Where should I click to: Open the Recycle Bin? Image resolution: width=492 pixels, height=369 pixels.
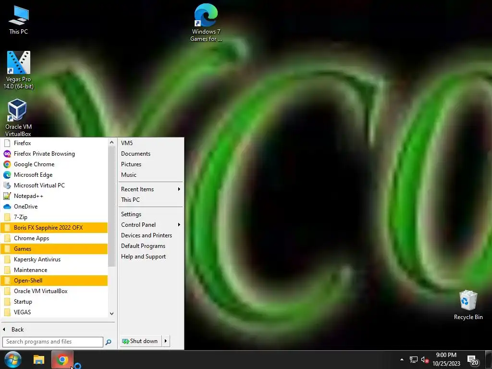tap(468, 305)
